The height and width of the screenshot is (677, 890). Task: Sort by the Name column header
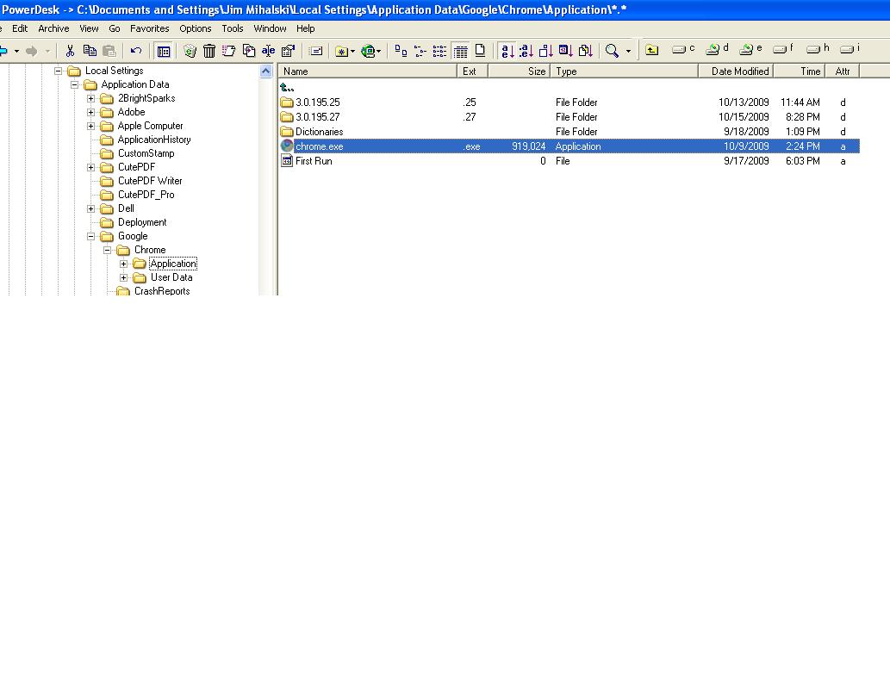[x=367, y=71]
